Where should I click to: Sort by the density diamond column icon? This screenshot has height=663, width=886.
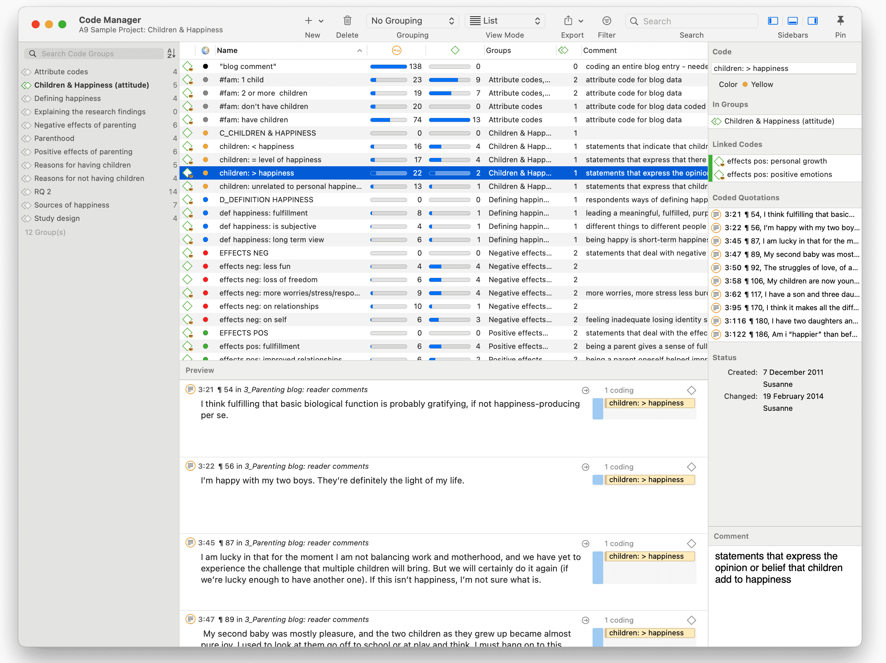tap(455, 51)
